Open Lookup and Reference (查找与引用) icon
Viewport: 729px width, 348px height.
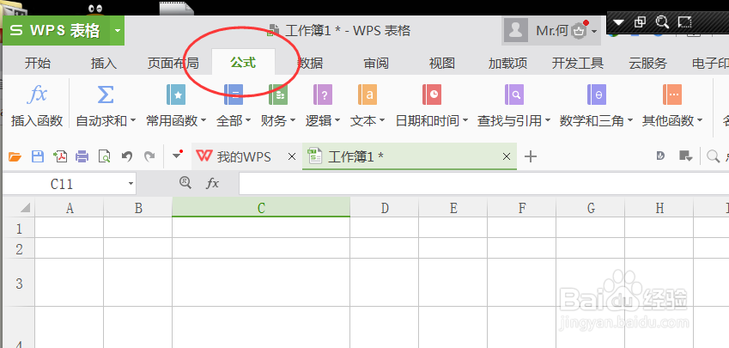514,95
